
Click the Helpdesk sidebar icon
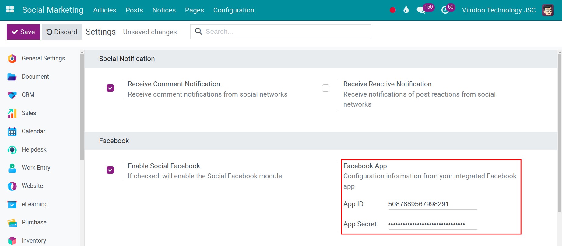[12, 150]
